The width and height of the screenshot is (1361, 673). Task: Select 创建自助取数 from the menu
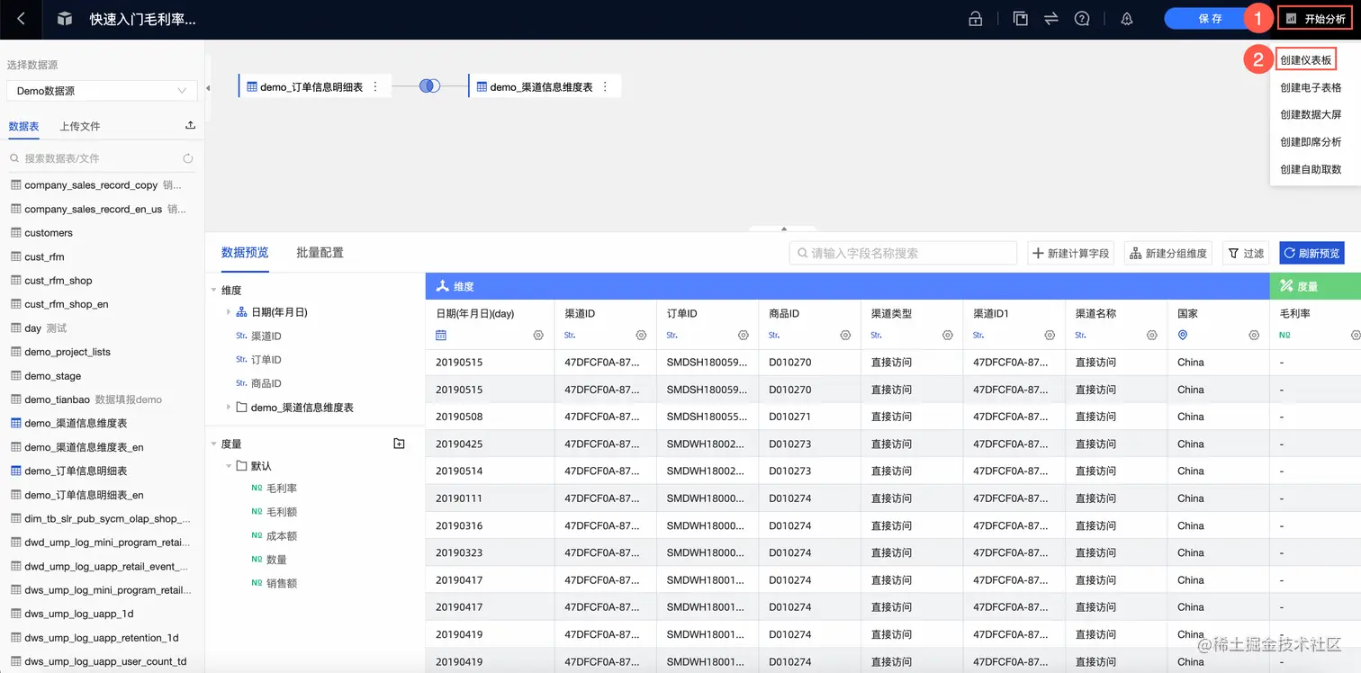point(1311,169)
